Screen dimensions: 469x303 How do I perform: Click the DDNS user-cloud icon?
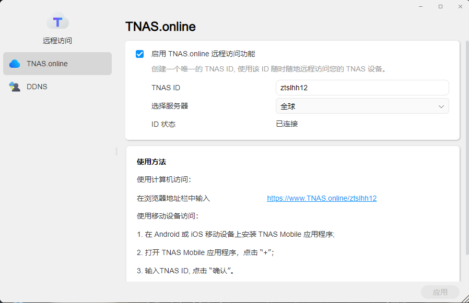pyautogui.click(x=15, y=87)
